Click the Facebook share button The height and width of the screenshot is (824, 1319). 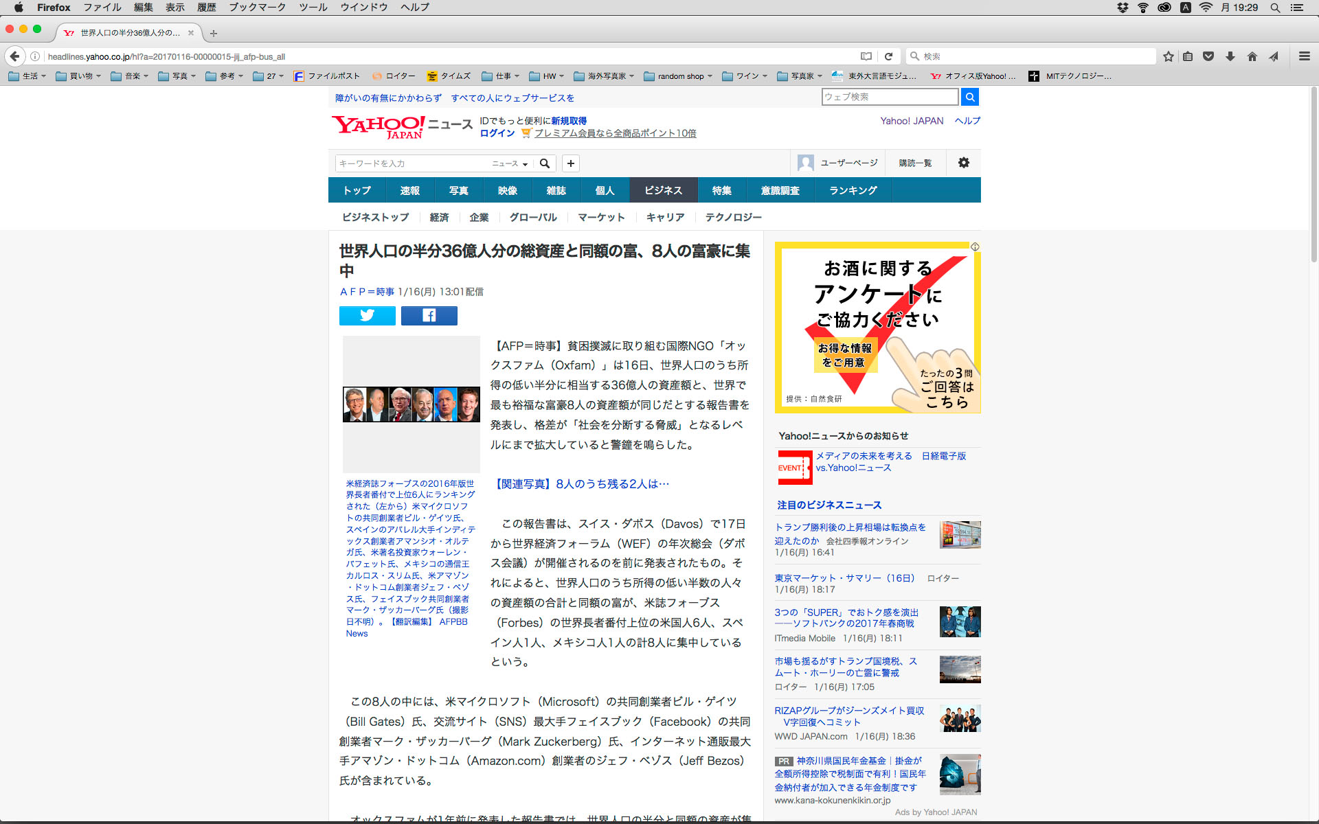point(429,315)
